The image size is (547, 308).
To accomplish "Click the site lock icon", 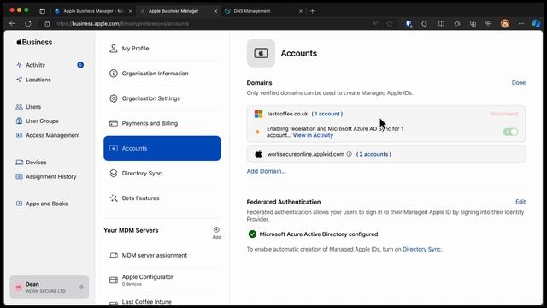I will 48,24.
